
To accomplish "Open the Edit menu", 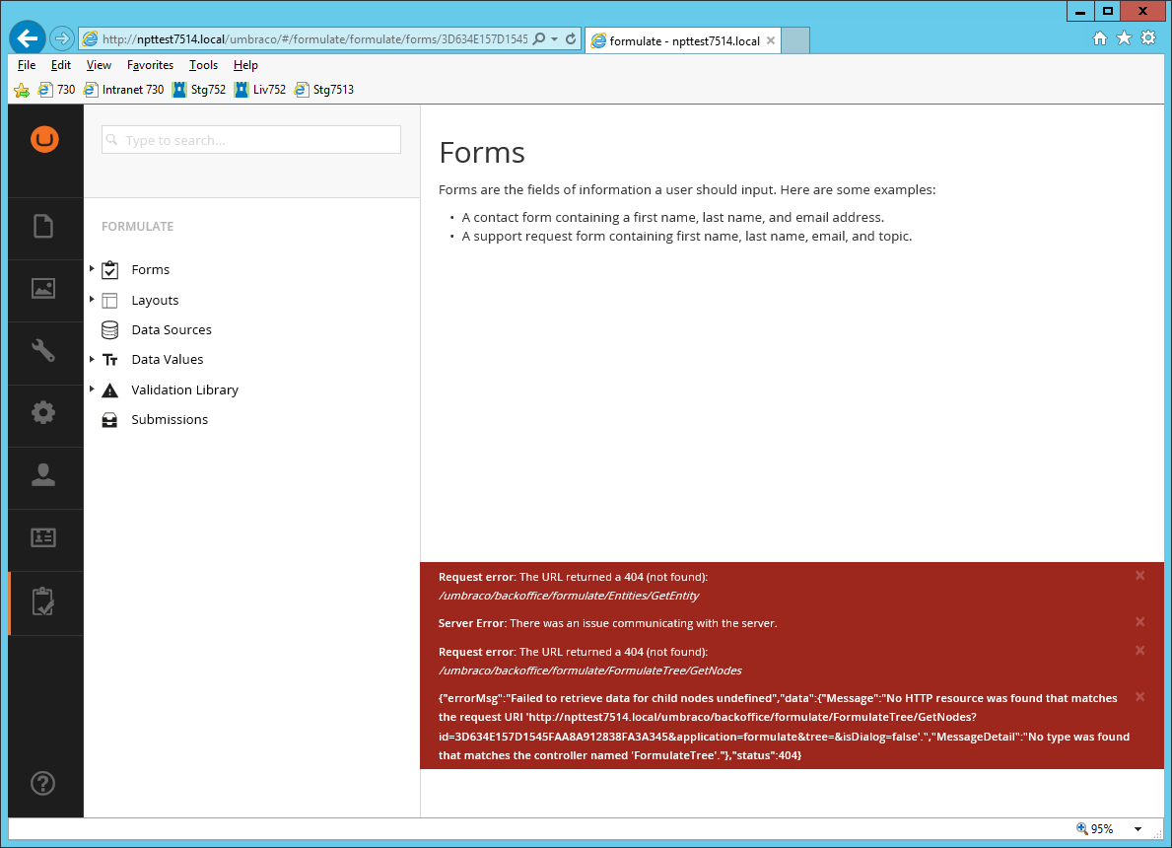I will (60, 65).
